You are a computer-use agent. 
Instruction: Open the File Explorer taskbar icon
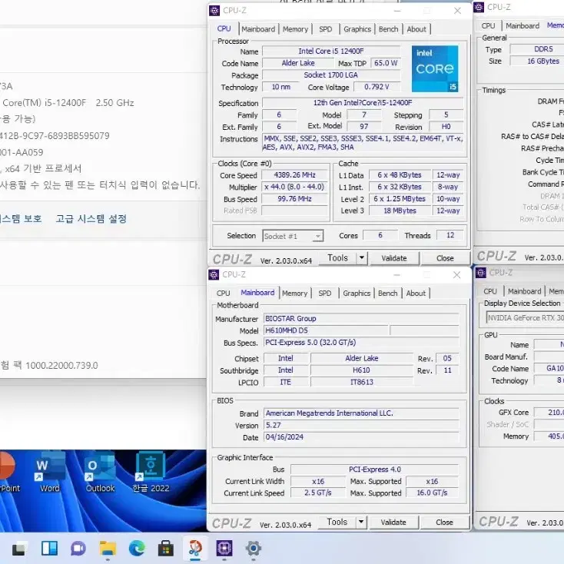(108, 548)
